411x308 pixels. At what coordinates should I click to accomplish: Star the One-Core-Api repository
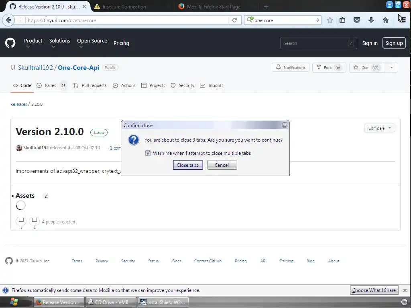pos(367,67)
